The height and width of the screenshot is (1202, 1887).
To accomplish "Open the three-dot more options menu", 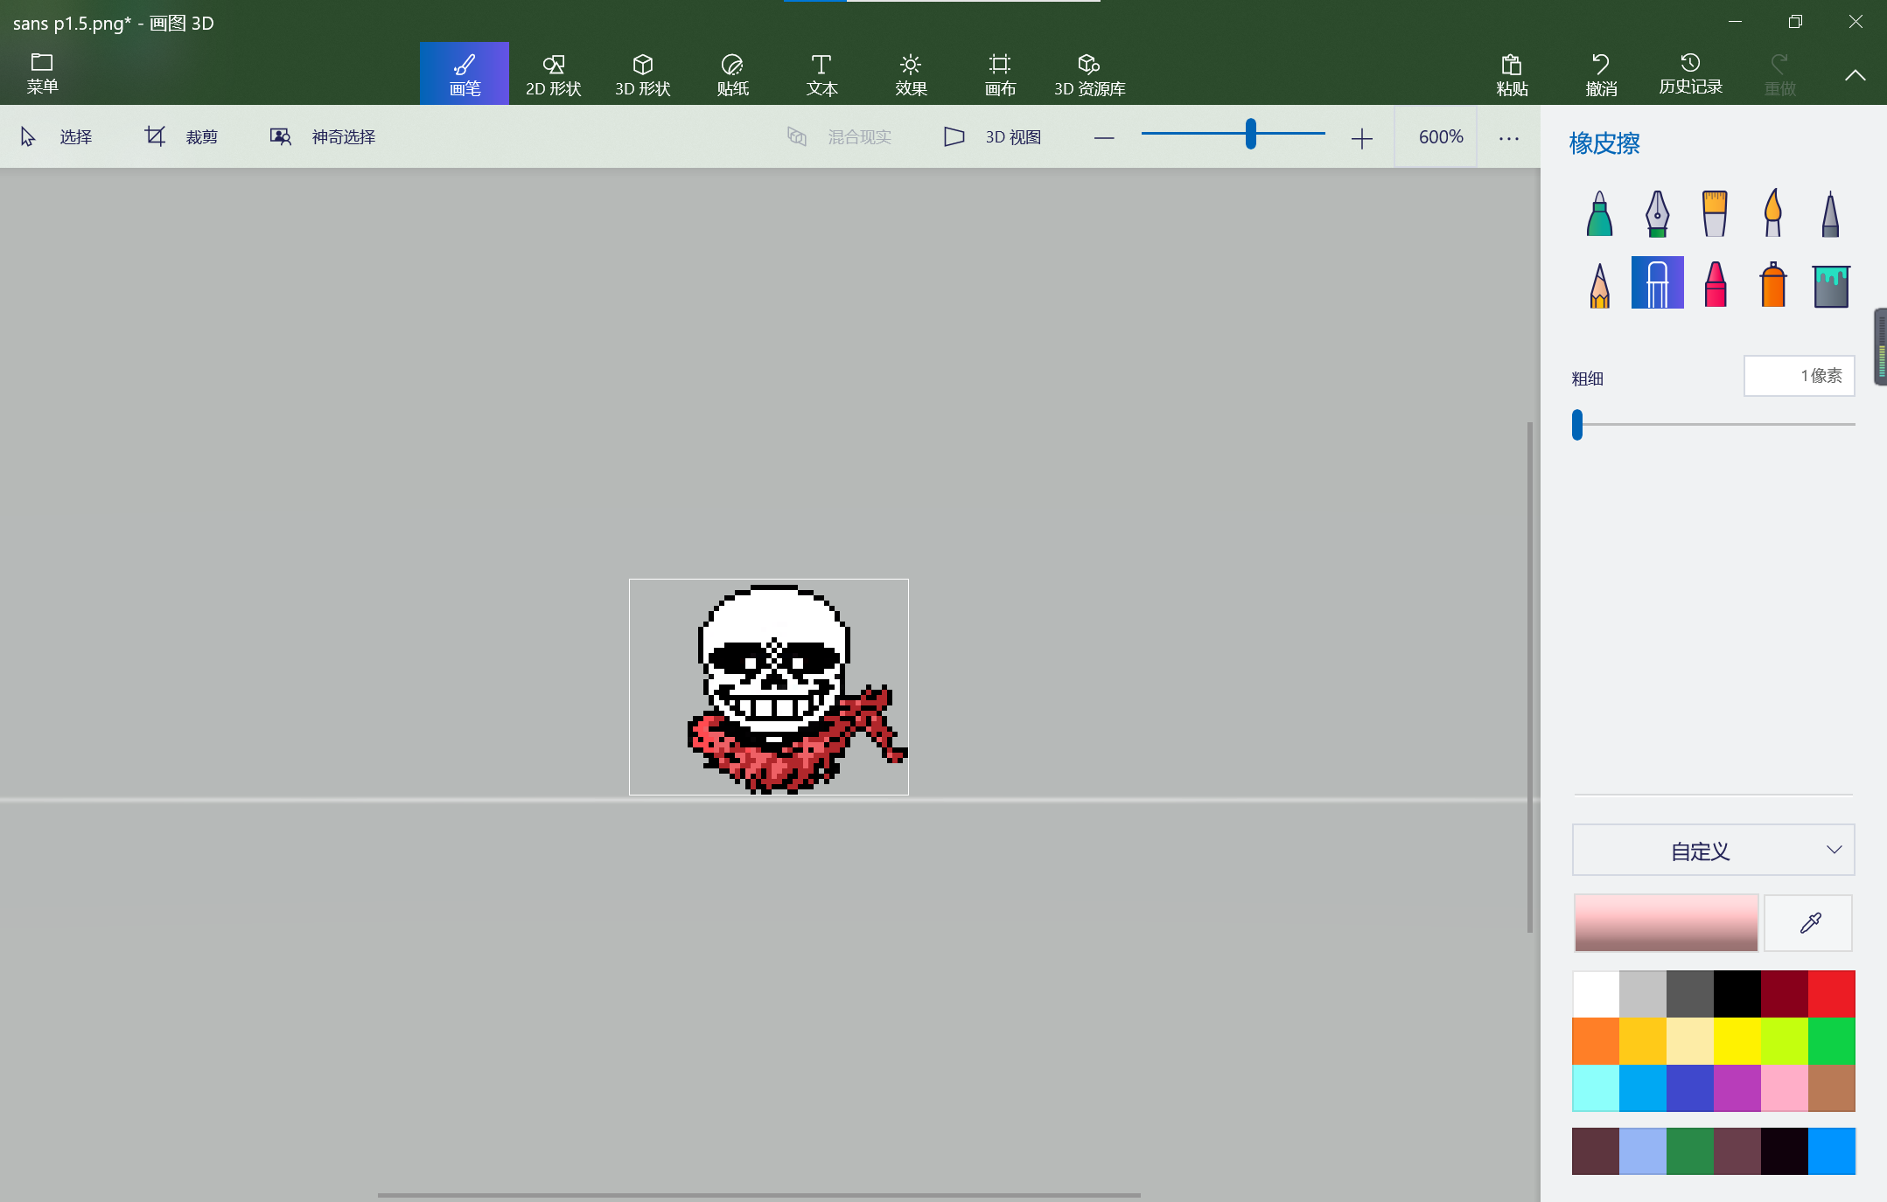I will click(x=1509, y=138).
